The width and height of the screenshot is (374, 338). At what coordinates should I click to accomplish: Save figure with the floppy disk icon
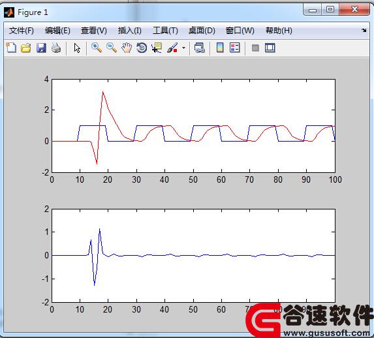coord(41,48)
